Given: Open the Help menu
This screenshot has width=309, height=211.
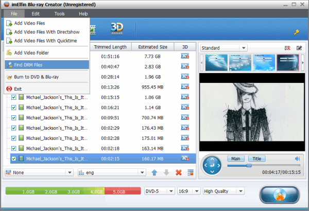Looking at the screenshot, I should 83,14.
